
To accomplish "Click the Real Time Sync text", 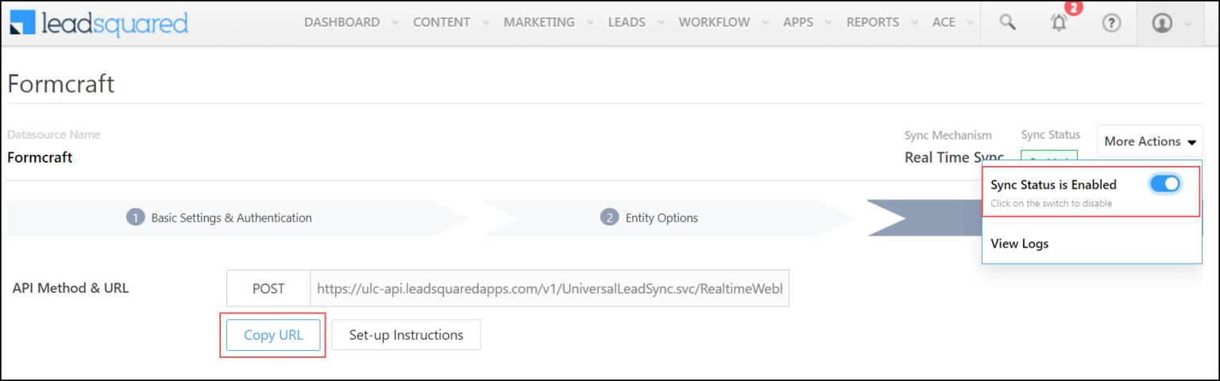I will click(x=954, y=157).
